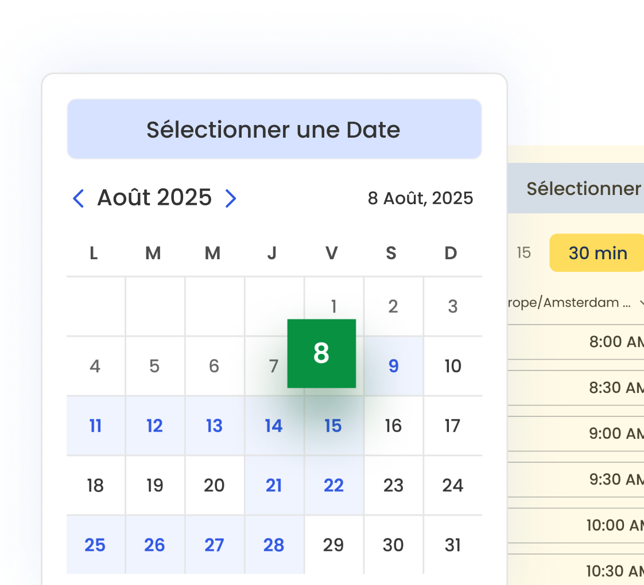The height and width of the screenshot is (585, 644).
Task: Select date 12 in calendar
Action: point(155,426)
